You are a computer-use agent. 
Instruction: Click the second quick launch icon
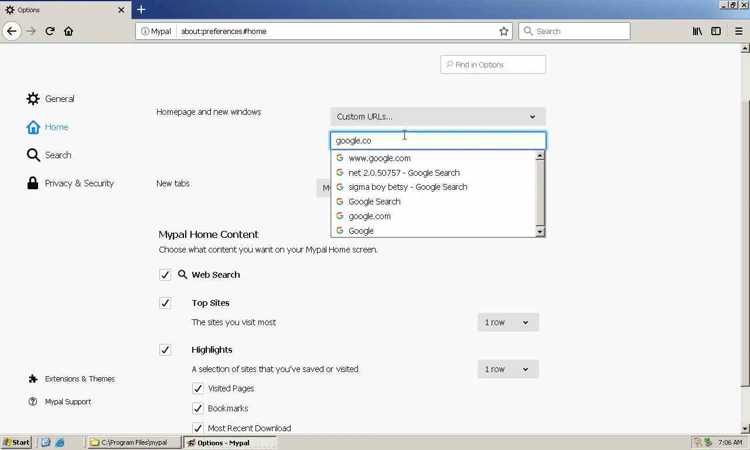[x=60, y=442]
